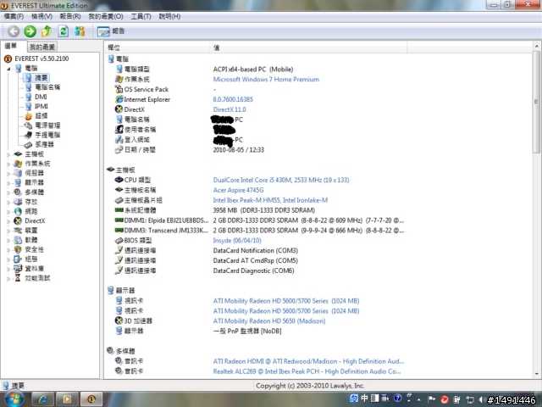This screenshot has width=542, height=407.
Task: Open the 工具(T) menu
Action: (x=141, y=16)
